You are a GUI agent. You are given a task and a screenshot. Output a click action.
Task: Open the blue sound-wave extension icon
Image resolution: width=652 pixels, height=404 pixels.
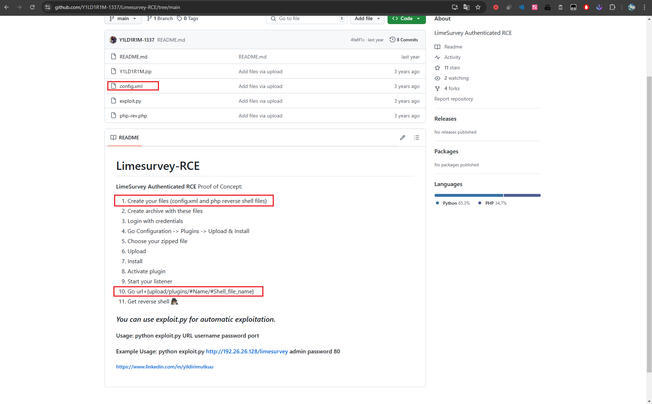coord(522,7)
